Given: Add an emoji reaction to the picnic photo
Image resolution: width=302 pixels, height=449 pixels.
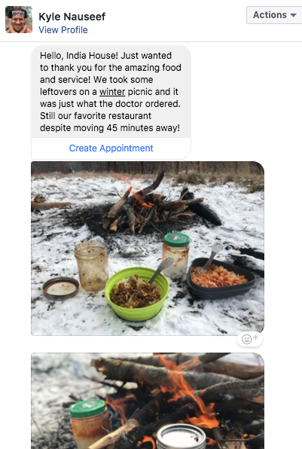Looking at the screenshot, I should (250, 339).
